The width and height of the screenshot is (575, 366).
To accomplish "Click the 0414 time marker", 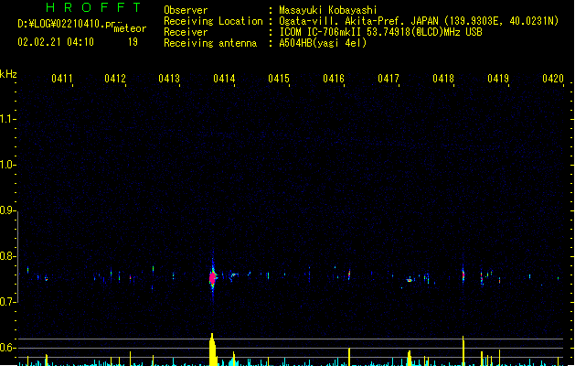I will [x=224, y=79].
